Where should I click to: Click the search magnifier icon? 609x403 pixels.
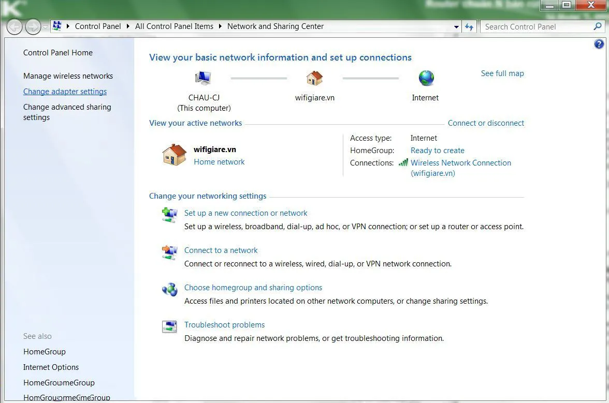click(x=598, y=26)
